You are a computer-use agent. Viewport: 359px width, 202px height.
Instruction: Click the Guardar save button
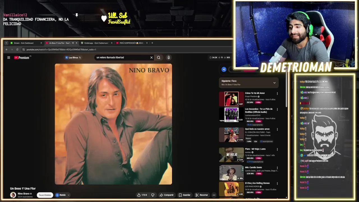pos(185,195)
